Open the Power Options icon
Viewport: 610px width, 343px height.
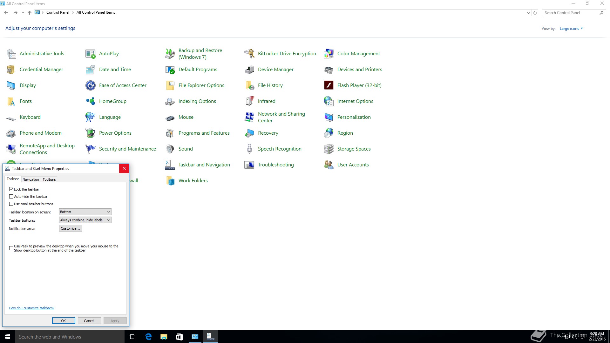(x=90, y=133)
